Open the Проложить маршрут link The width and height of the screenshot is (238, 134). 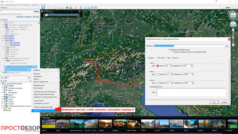point(24,17)
